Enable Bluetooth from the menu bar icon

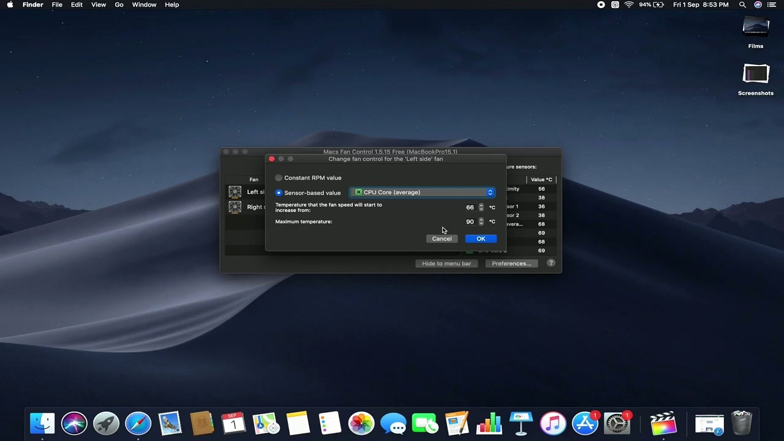(615, 5)
